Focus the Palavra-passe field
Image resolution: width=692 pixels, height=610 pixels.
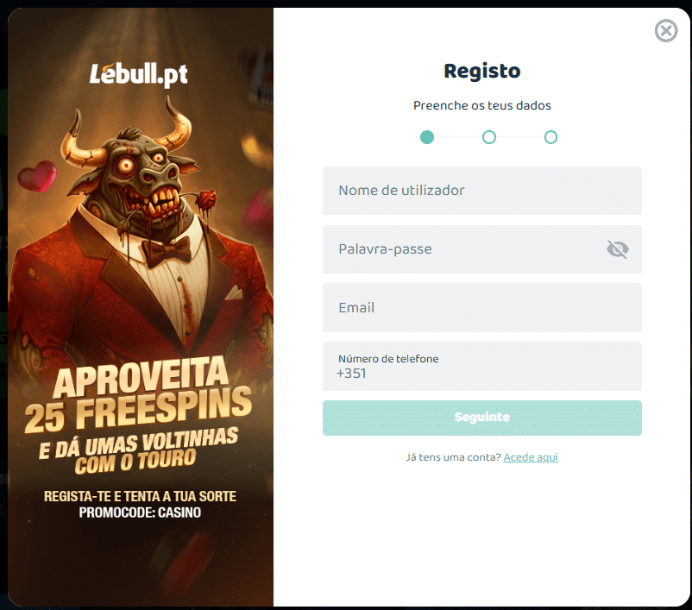coord(482,249)
